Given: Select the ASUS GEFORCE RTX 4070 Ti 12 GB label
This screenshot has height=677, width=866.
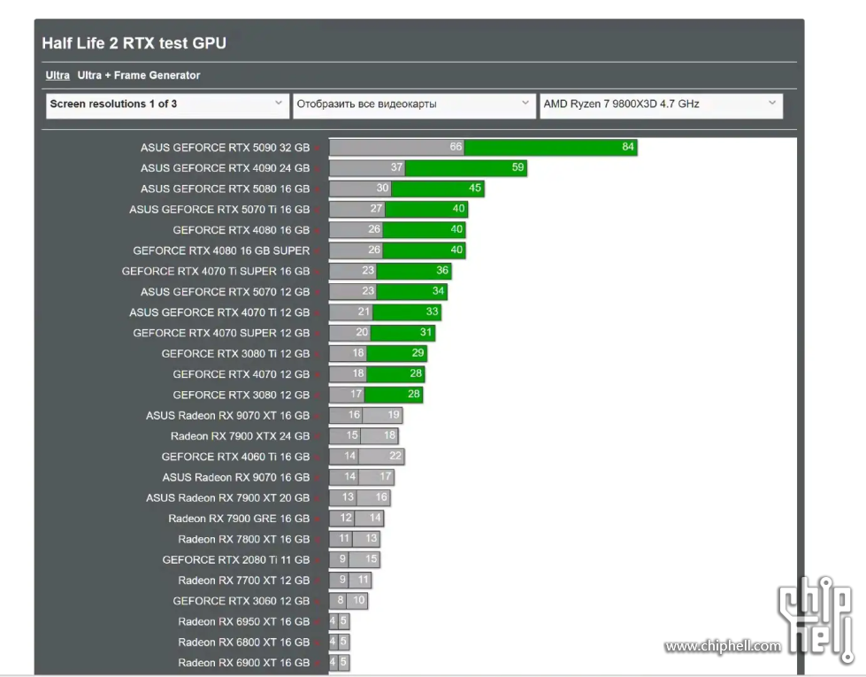Looking at the screenshot, I should [x=219, y=312].
